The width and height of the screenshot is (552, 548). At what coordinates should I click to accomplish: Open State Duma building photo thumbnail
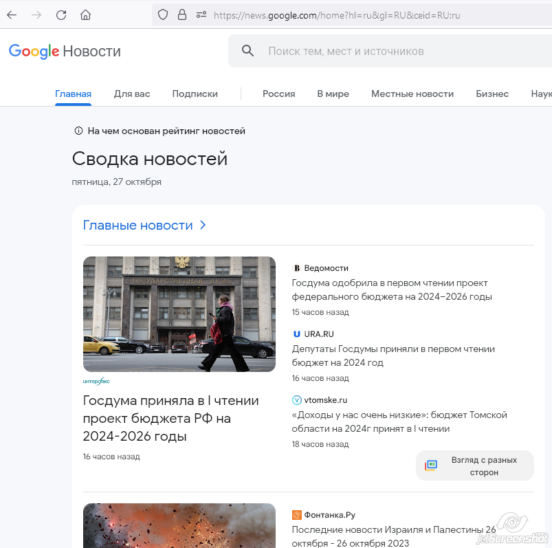179,314
